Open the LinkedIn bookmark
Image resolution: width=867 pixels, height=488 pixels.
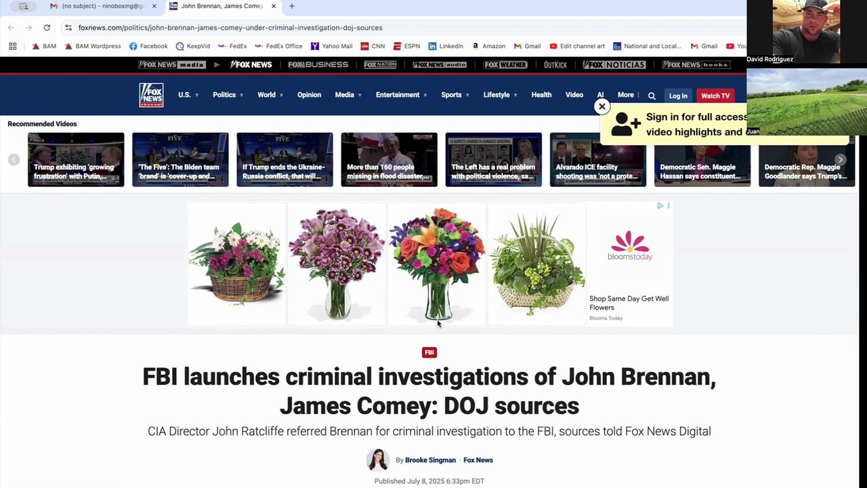click(446, 46)
